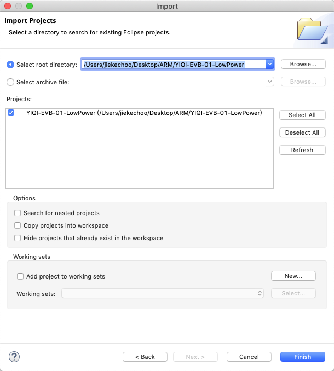The height and width of the screenshot is (371, 334).
Task: Refresh the projects list
Action: [x=302, y=150]
